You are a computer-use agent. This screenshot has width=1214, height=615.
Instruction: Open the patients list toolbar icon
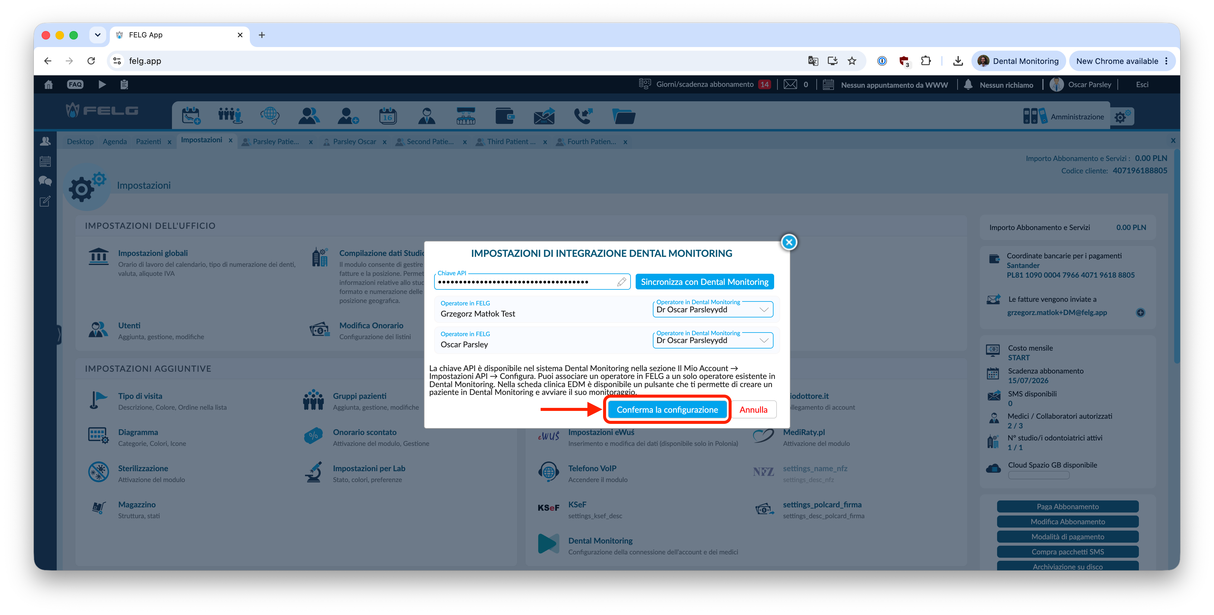pos(309,115)
